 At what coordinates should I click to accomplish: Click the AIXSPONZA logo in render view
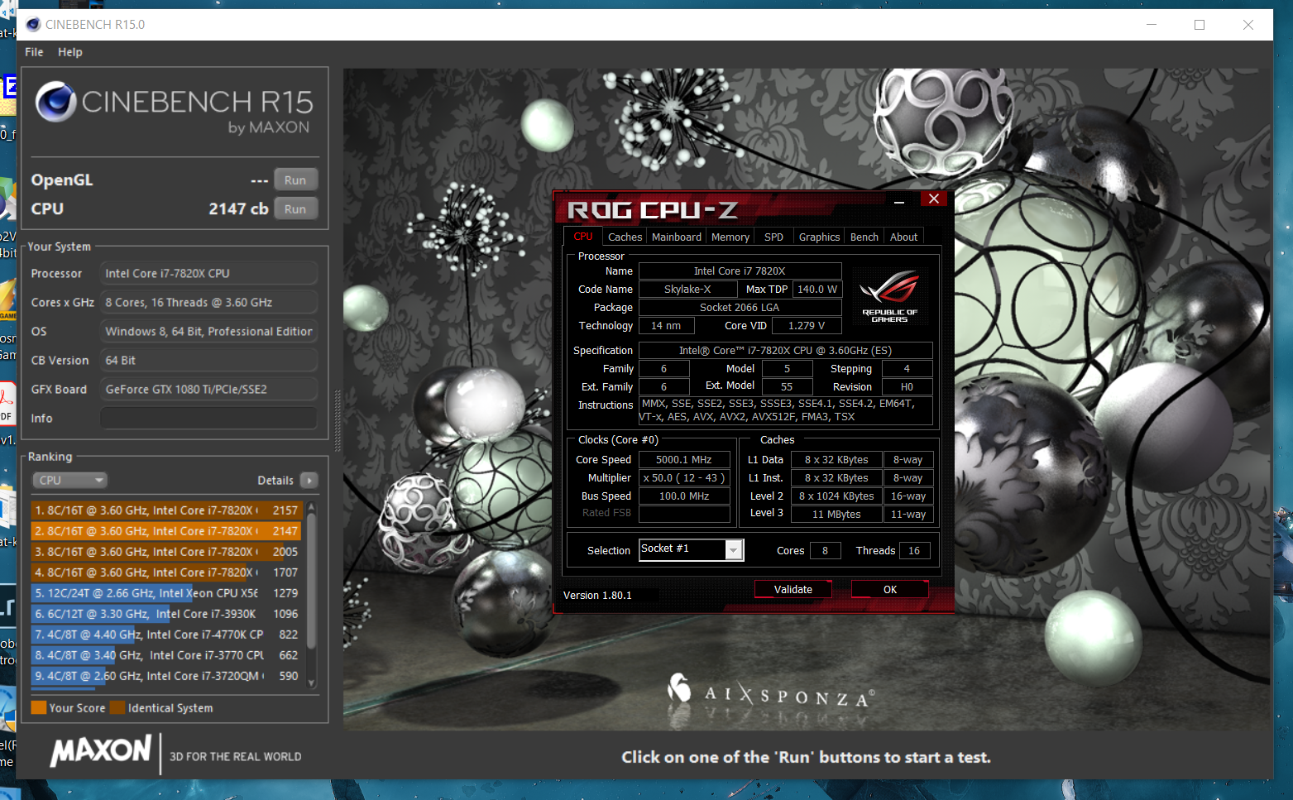[x=770, y=692]
